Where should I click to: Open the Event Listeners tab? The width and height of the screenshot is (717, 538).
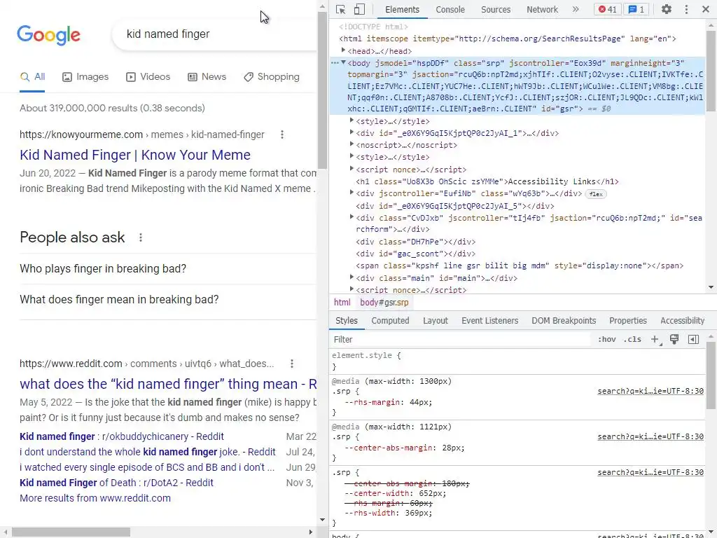click(489, 321)
